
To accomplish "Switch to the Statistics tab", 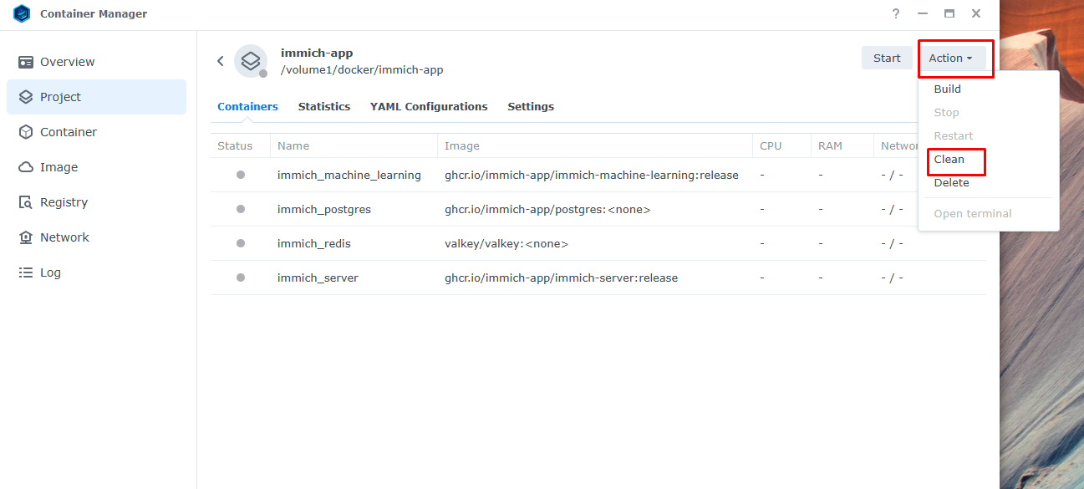I will click(x=324, y=107).
